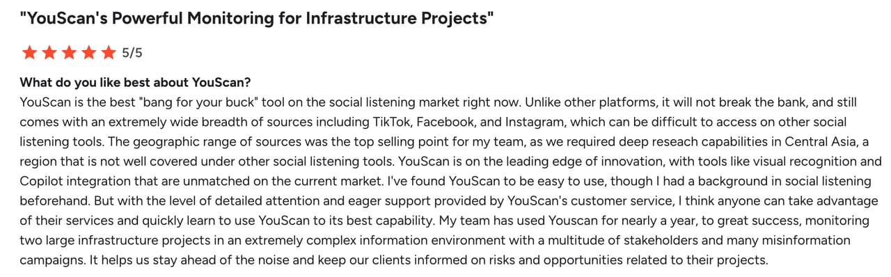Open the review title about Infrastructure Projects
891x277 pixels.
coord(257,19)
